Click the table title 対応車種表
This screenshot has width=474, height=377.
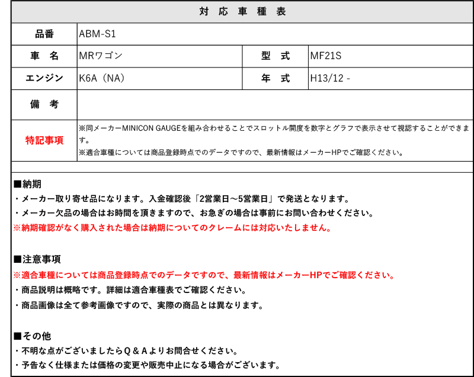242,11
